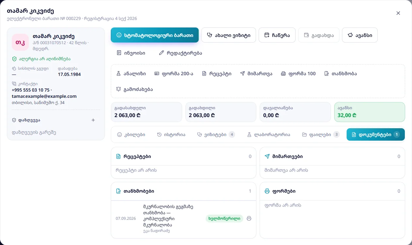The height and width of the screenshot is (245, 412).
Task: Open the ვიზიტები visits tab
Action: (x=216, y=134)
